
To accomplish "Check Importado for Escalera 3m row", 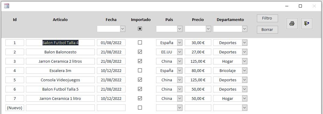I will coord(140,70).
